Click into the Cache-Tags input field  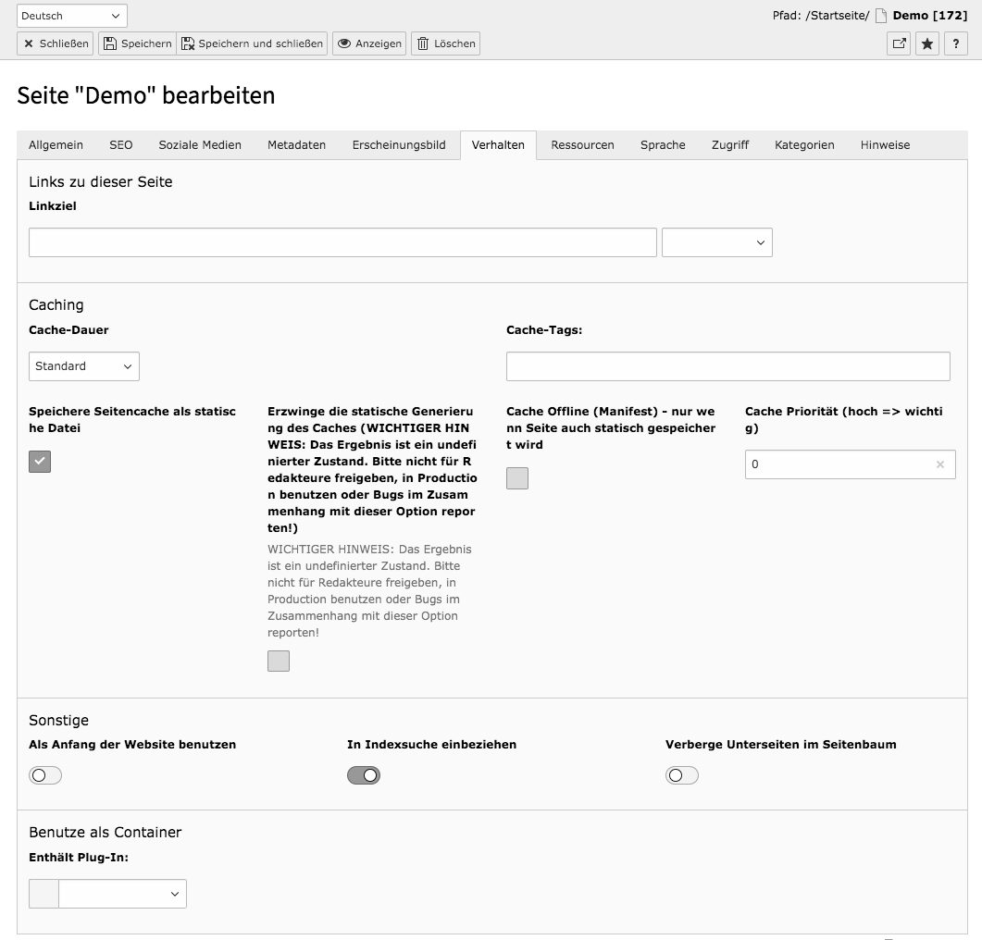(727, 366)
